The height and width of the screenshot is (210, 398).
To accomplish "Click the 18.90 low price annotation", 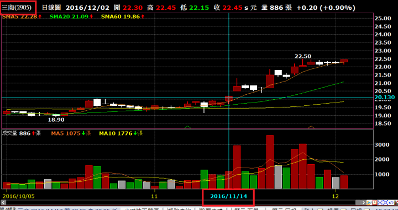I will (56, 120).
